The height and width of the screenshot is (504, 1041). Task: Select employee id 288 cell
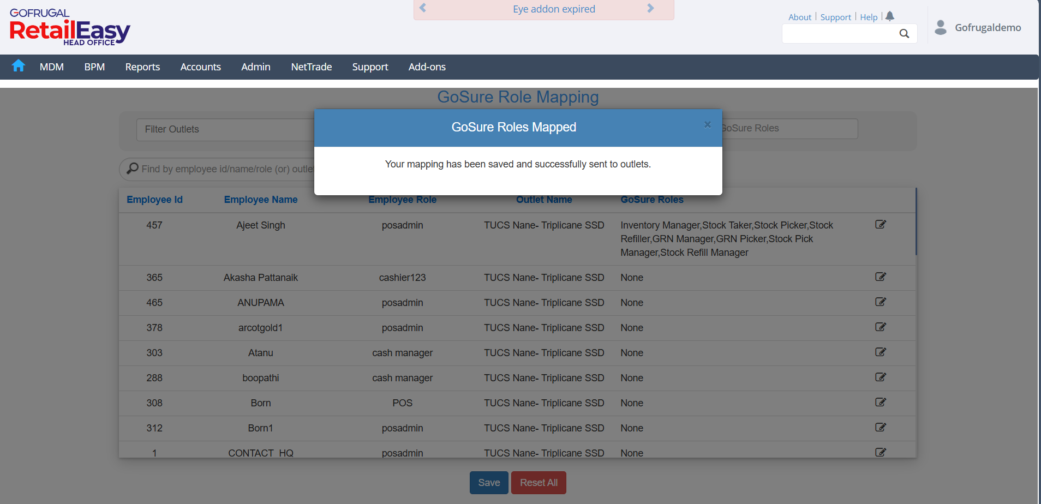(x=154, y=378)
